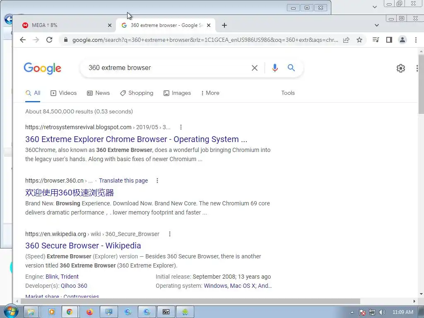
Task: Submit search with the magnifier icon
Action: [291, 67]
